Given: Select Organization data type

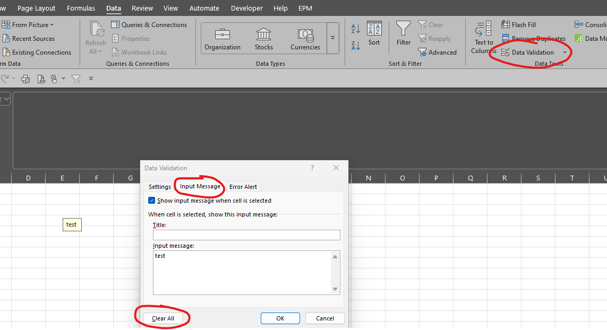Looking at the screenshot, I should click(x=222, y=39).
